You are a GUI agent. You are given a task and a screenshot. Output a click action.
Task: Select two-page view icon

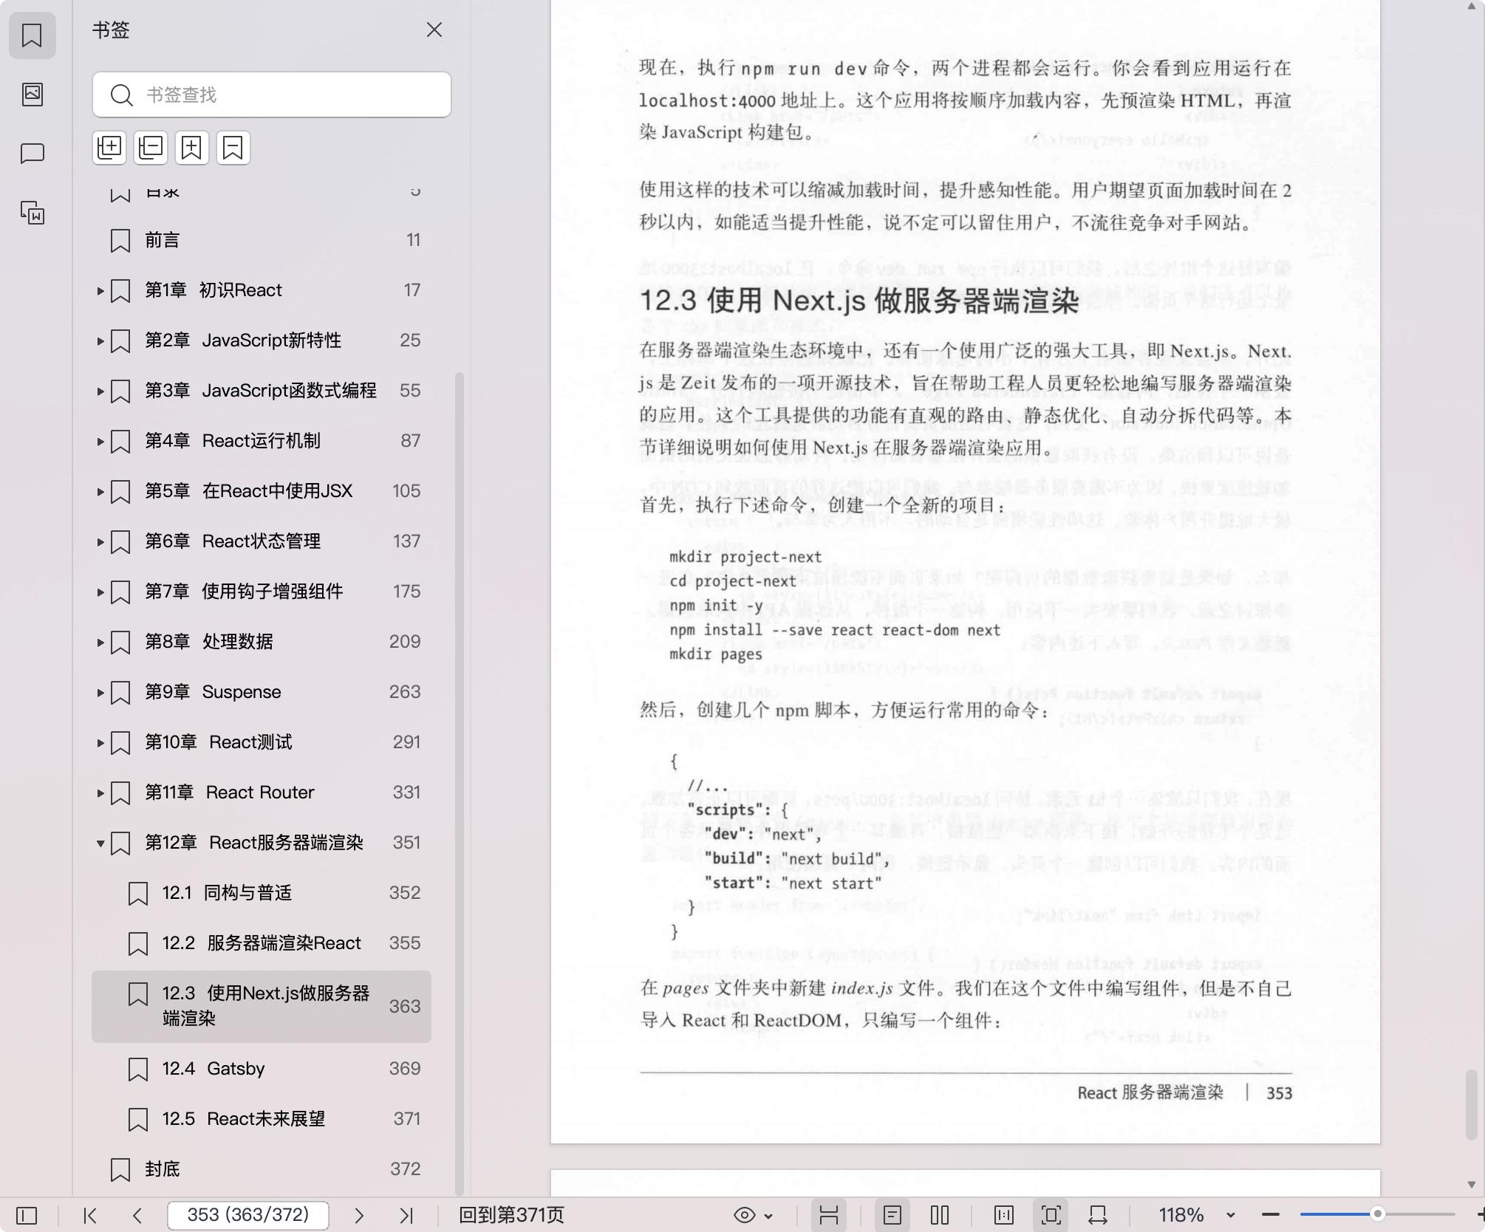(x=940, y=1215)
